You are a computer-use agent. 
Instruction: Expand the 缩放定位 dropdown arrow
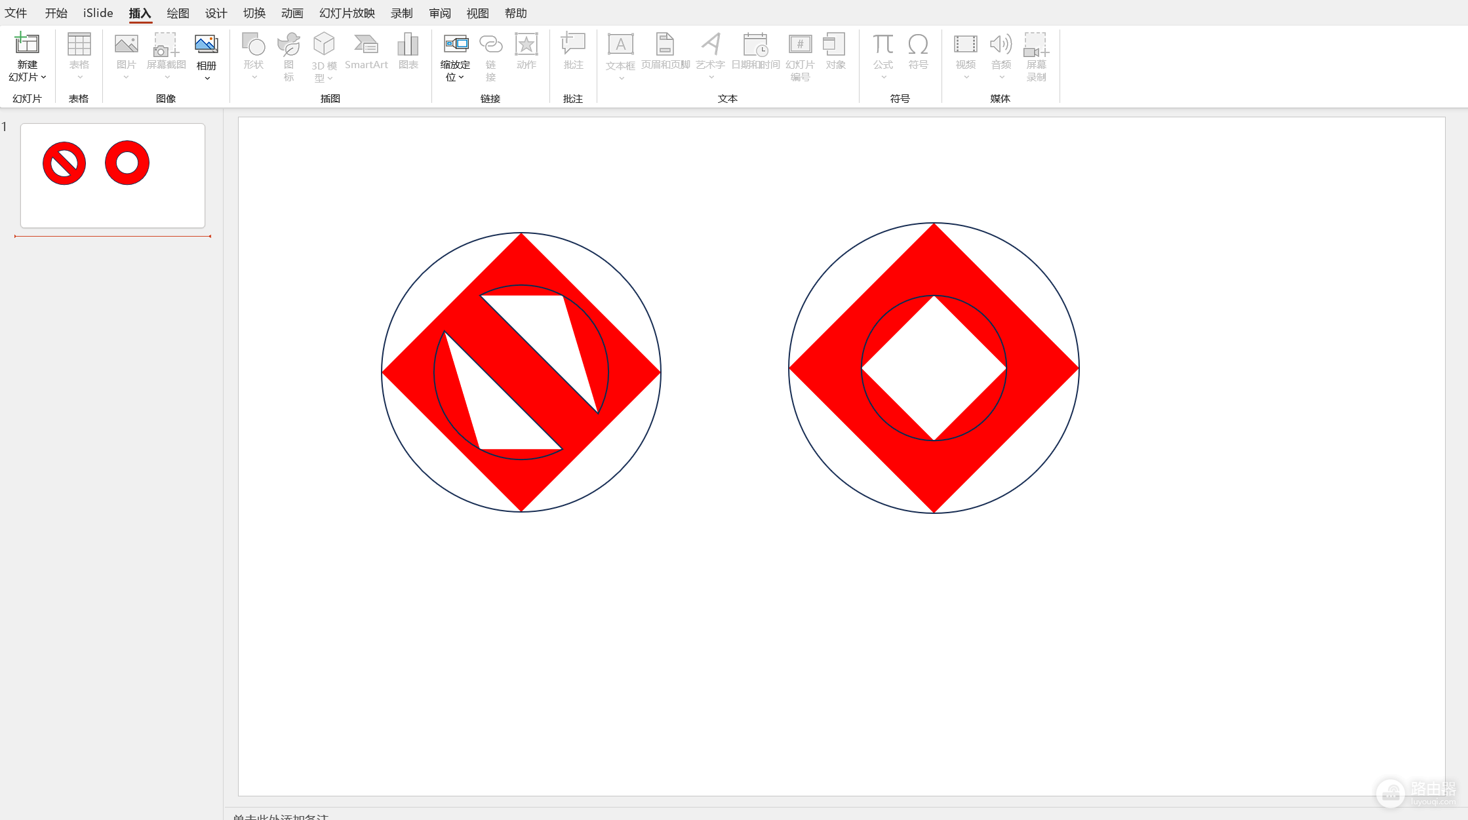[x=462, y=77]
